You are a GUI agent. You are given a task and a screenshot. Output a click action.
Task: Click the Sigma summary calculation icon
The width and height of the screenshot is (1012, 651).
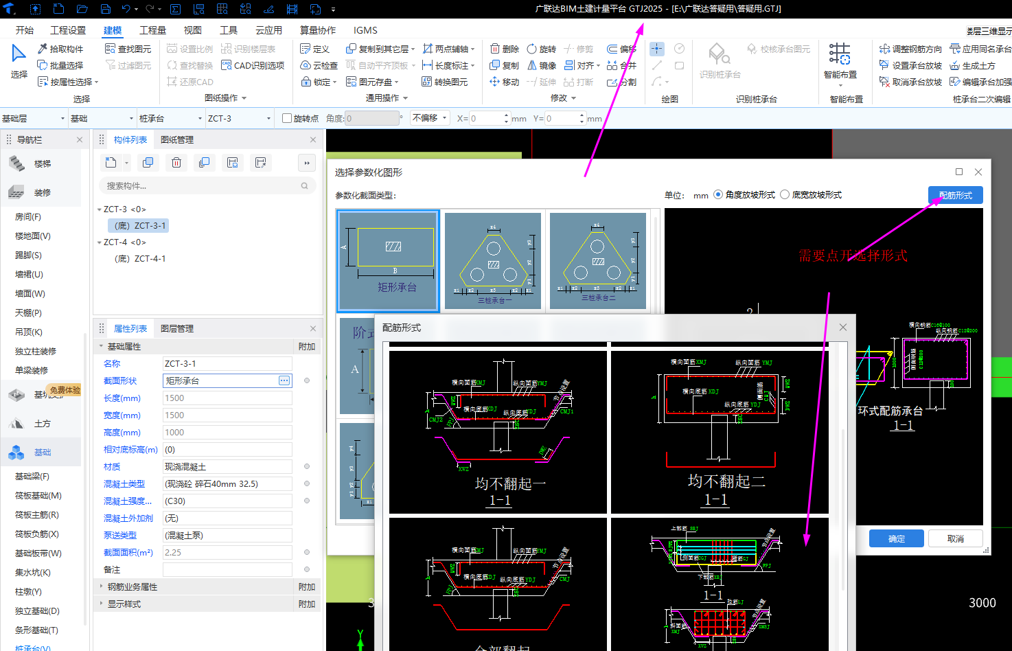coord(175,9)
